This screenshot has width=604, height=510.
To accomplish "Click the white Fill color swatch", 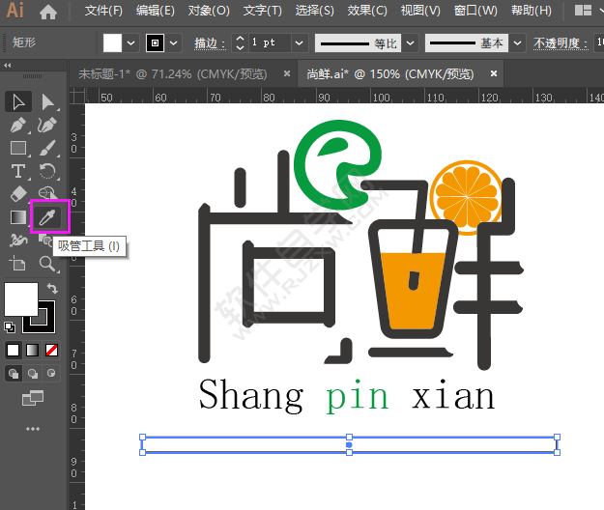I will pos(21,299).
